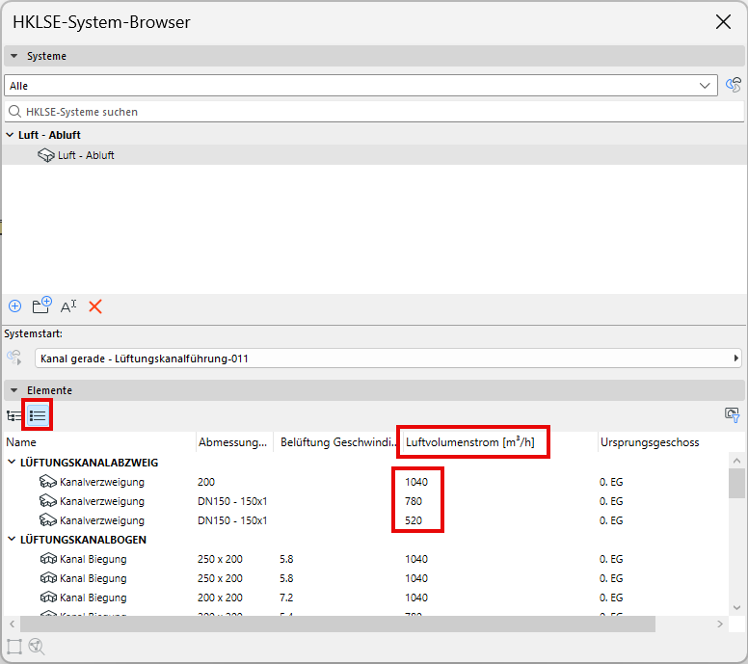
Task: Select Kanalverzweigung row with flow 520
Action: click(365, 520)
